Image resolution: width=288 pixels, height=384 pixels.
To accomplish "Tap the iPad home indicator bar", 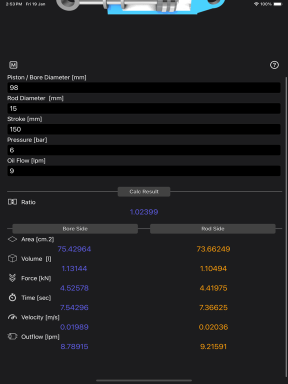I will [x=144, y=380].
